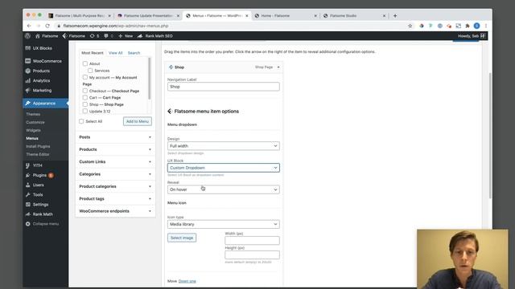Screen dimensions: 515x289
Task: Switch to the View All tab
Action: 116,53
